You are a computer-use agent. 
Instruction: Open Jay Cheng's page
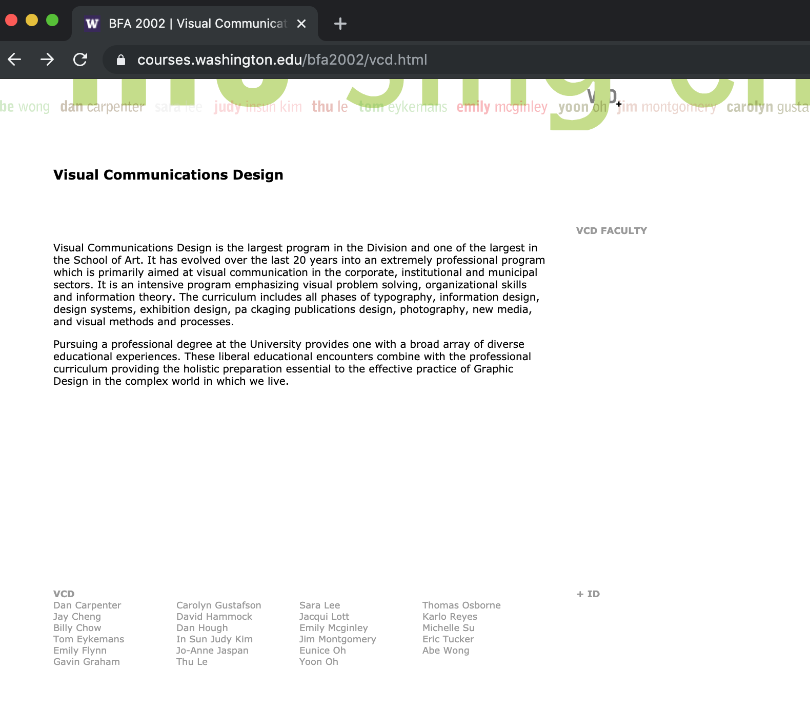pos(77,617)
